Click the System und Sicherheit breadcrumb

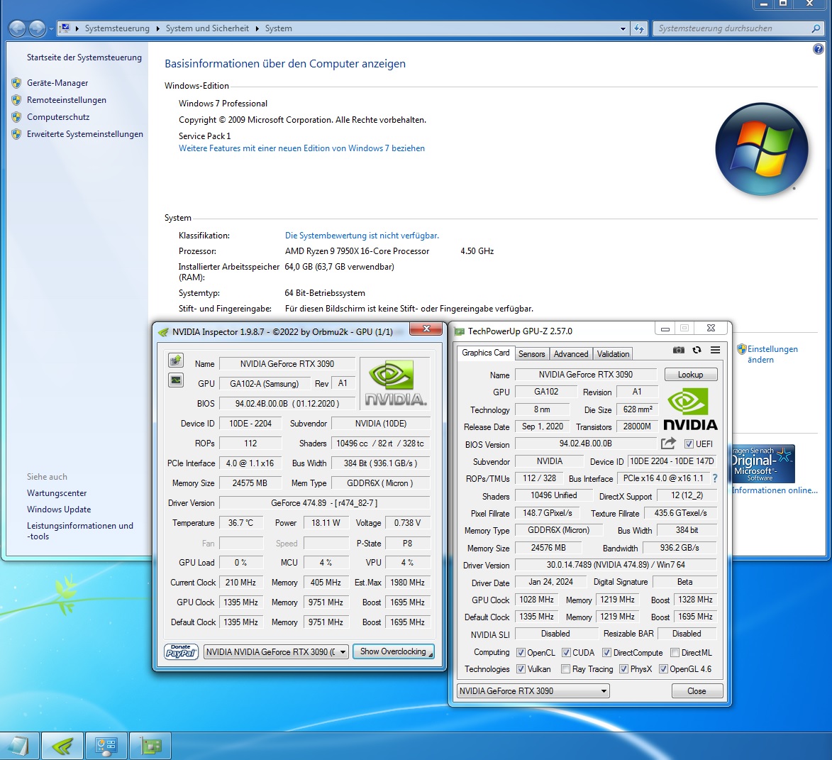coord(207,28)
